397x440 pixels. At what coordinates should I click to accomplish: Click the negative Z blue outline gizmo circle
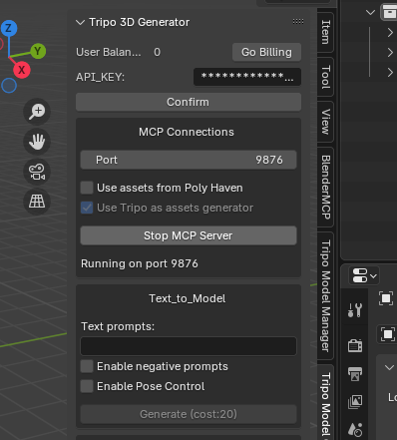click(9, 86)
